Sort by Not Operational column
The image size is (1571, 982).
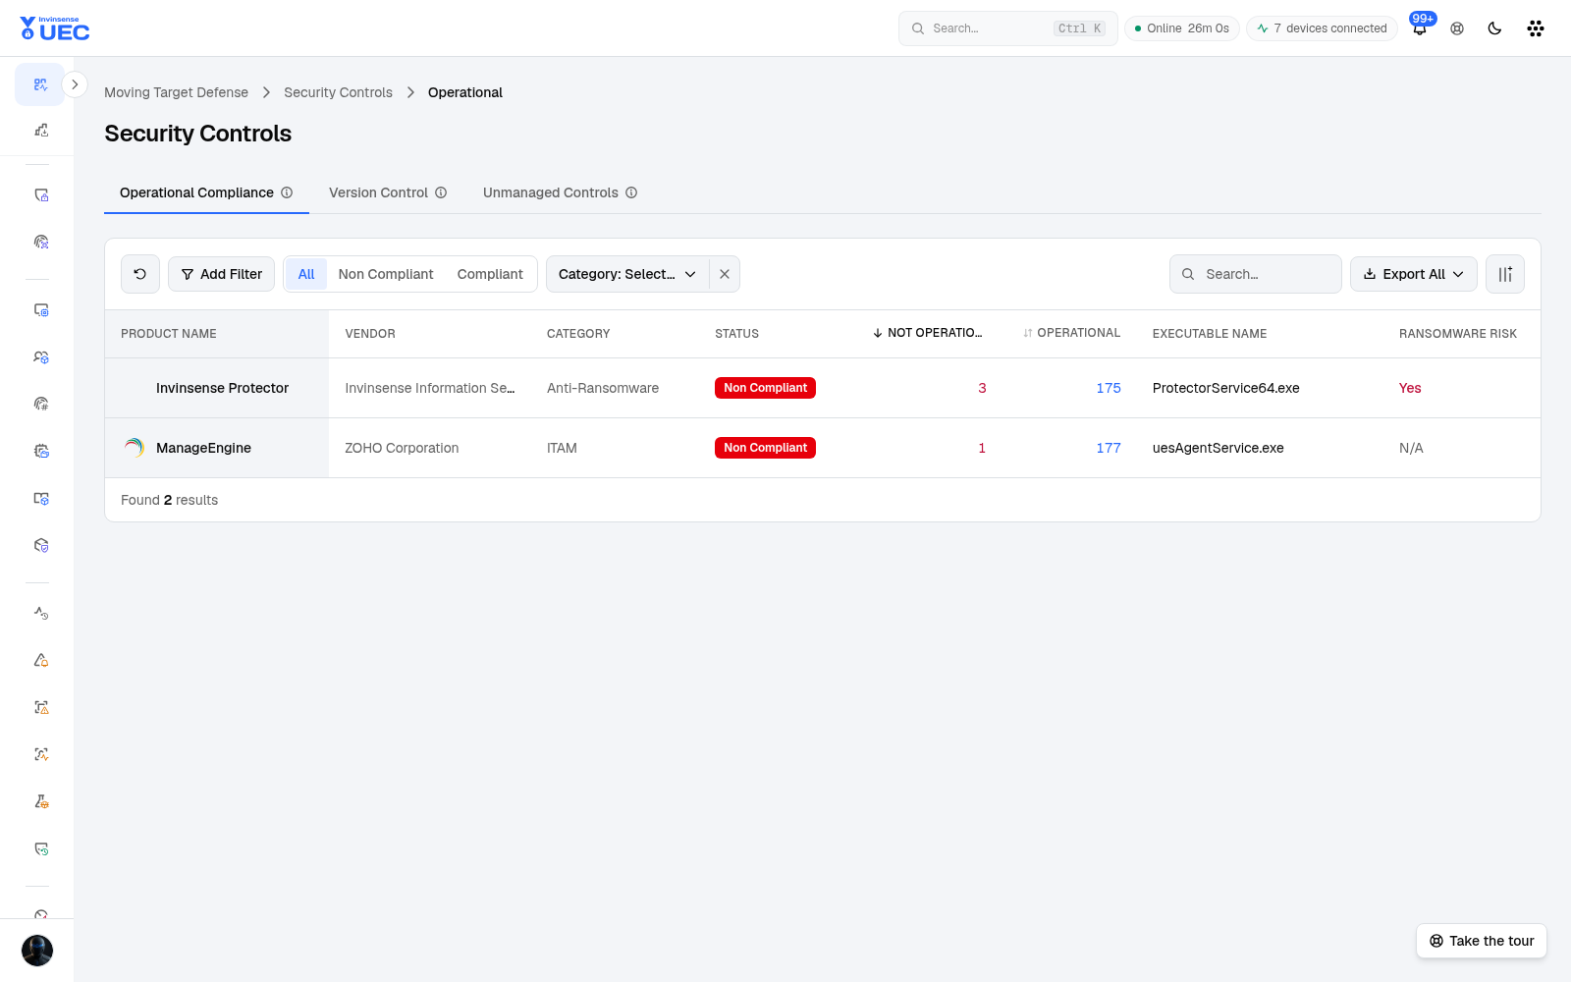928,333
